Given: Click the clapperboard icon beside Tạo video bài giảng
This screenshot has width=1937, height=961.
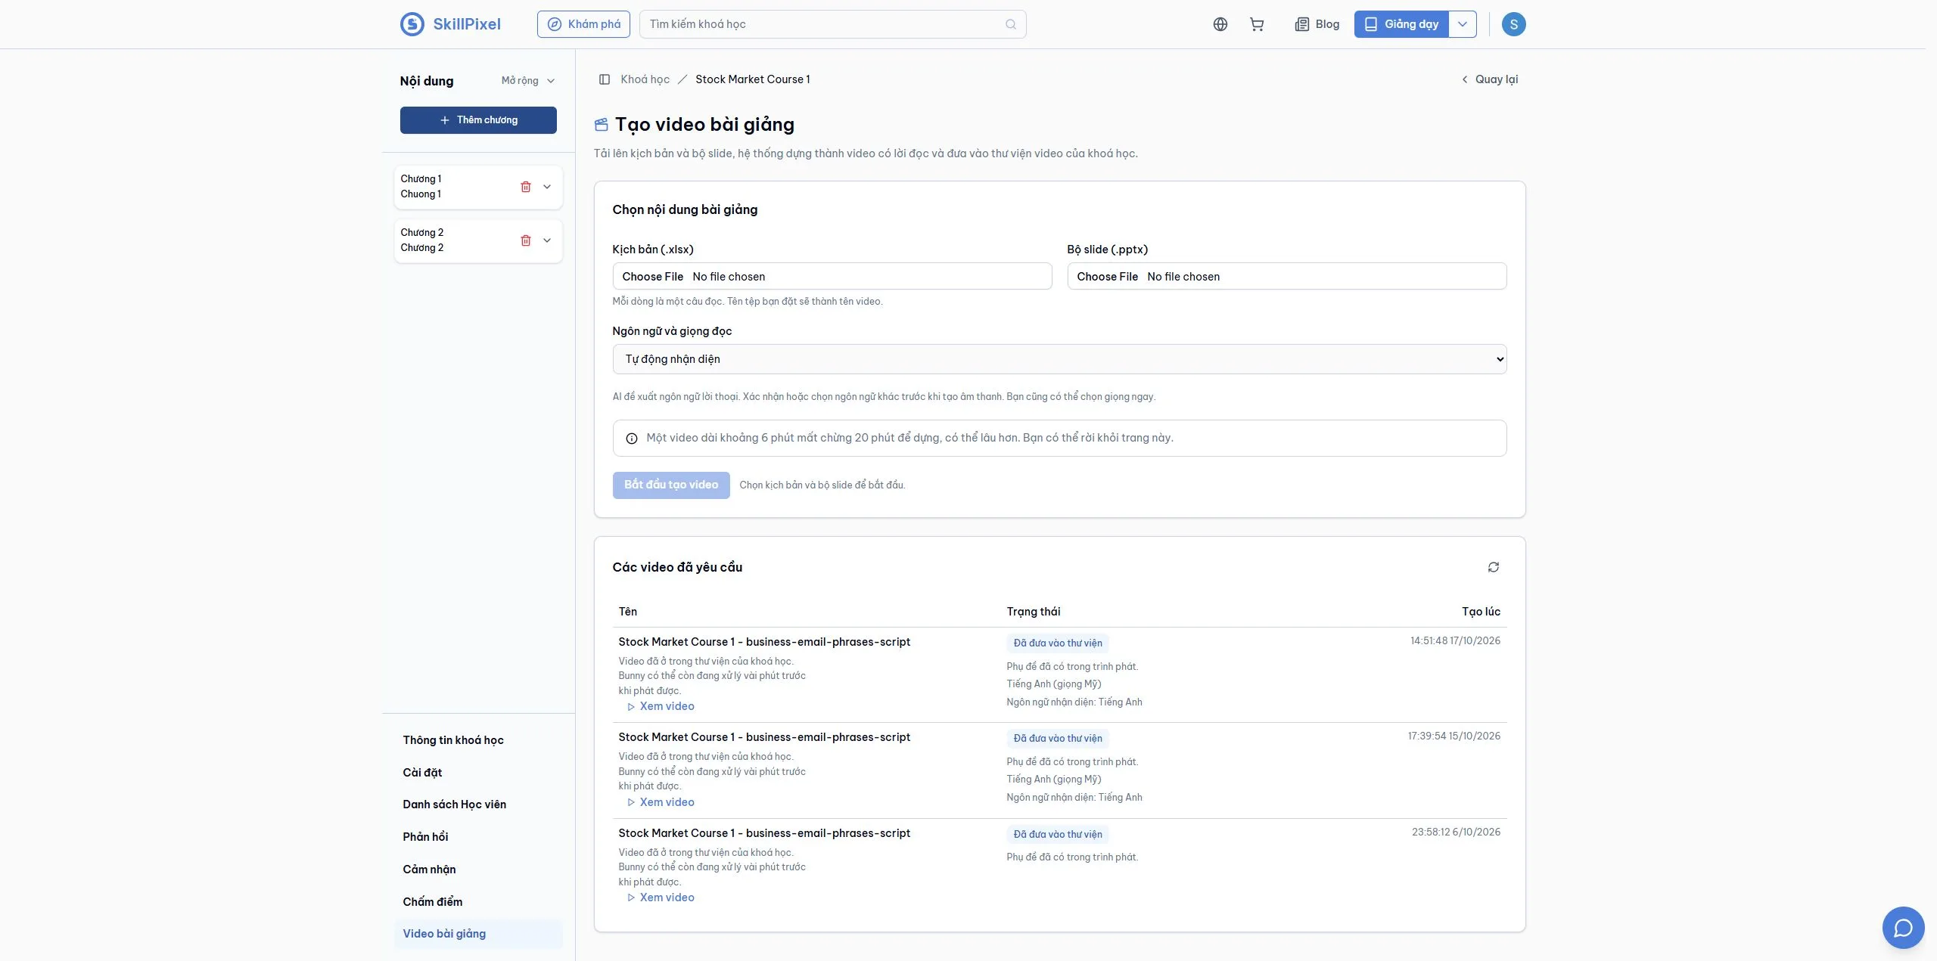Looking at the screenshot, I should 602,125.
